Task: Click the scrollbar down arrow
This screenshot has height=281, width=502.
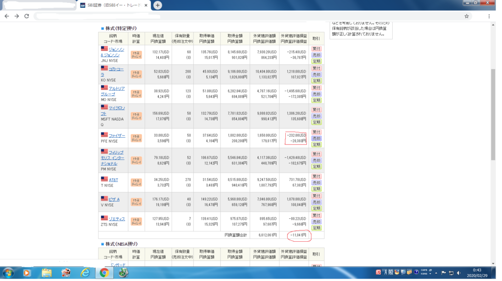Action: point(493,263)
